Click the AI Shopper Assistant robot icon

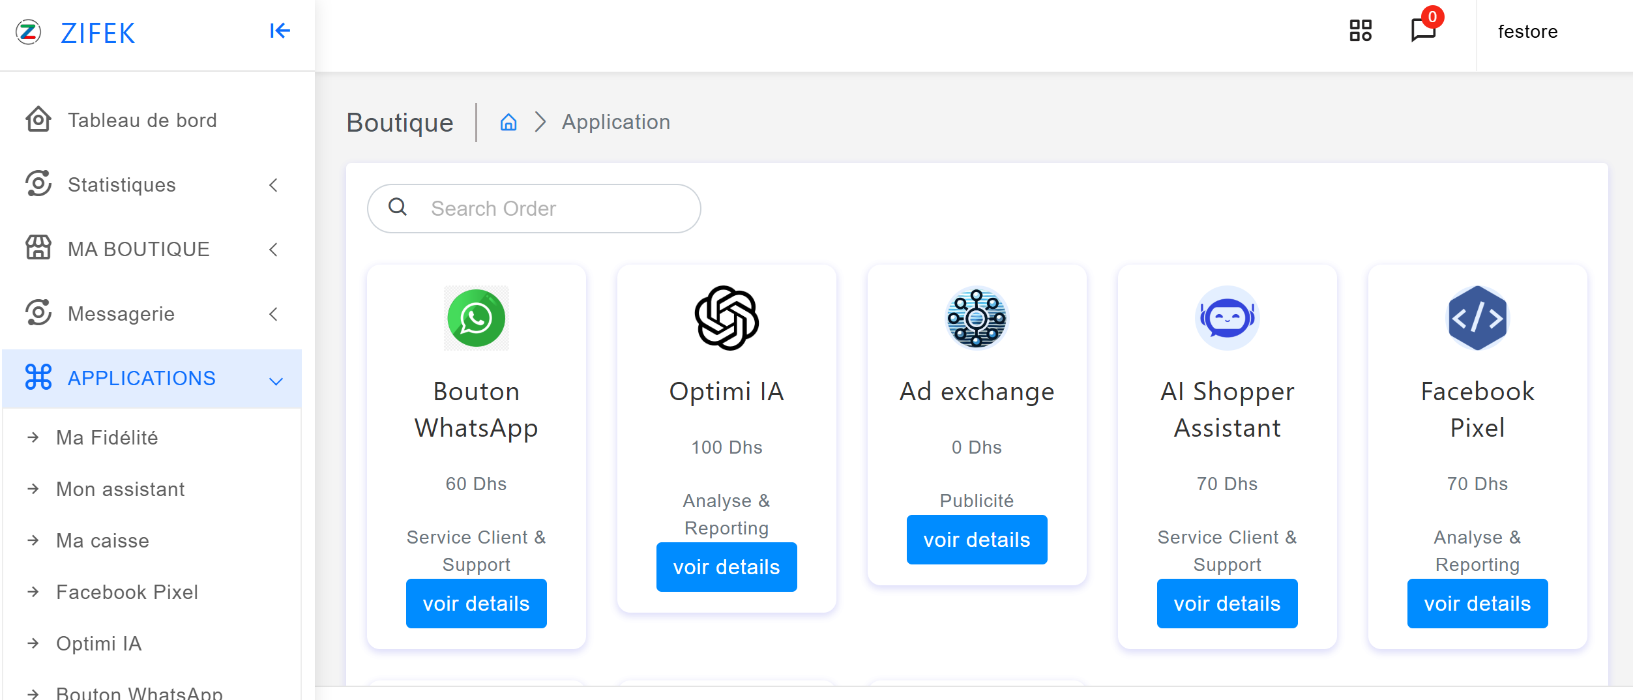pos(1227,318)
